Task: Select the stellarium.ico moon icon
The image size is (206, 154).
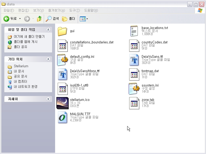Action: pos(63,103)
